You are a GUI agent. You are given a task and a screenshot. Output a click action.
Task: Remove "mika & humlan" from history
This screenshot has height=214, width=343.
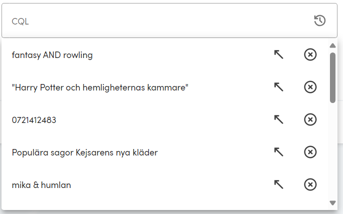tap(310, 184)
